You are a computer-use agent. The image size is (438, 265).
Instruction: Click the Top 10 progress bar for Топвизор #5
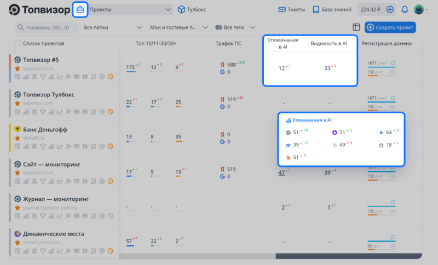click(131, 72)
